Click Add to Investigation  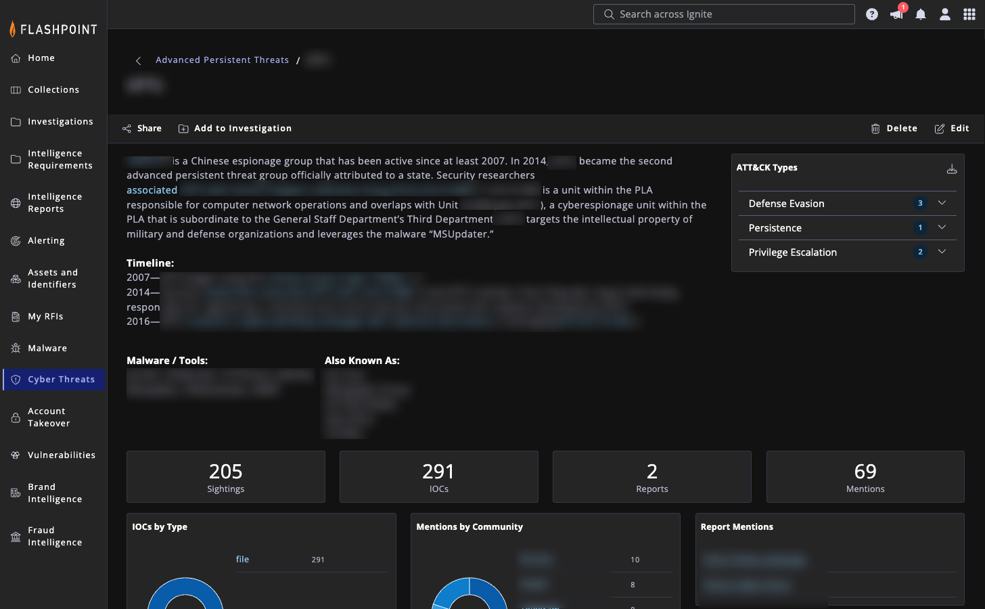(x=235, y=129)
